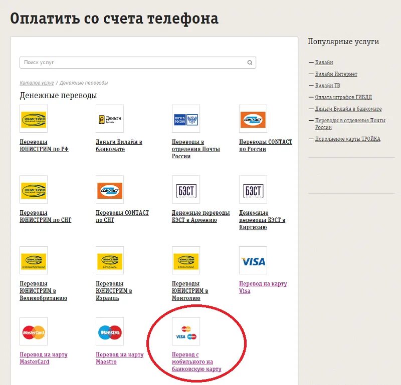Image resolution: width=401 pixels, height=385 pixels.
Task: Open Билайн in popular services
Action: 324,62
